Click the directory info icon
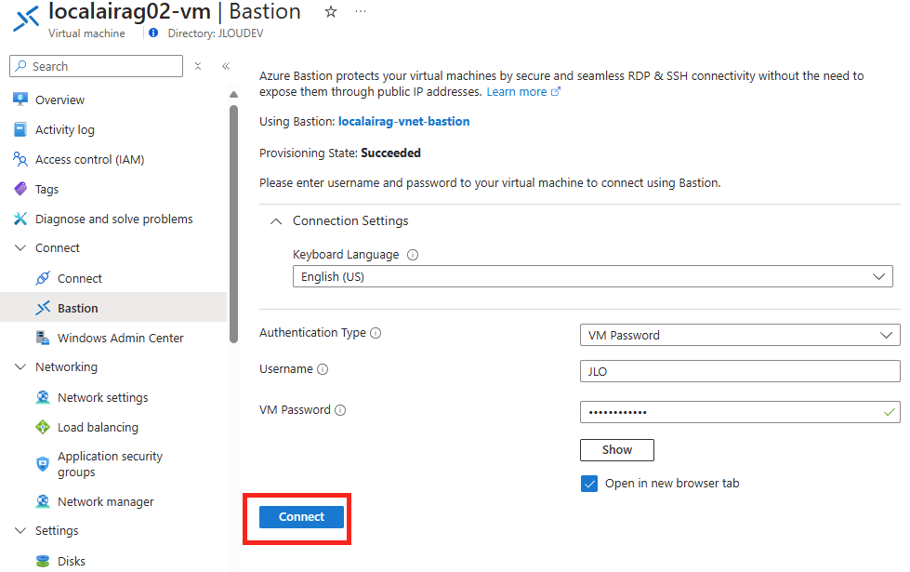 pos(153,33)
